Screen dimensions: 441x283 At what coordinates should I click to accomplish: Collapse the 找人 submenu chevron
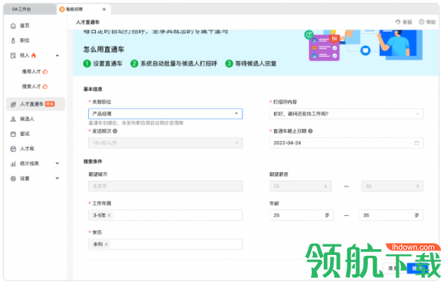click(x=57, y=55)
